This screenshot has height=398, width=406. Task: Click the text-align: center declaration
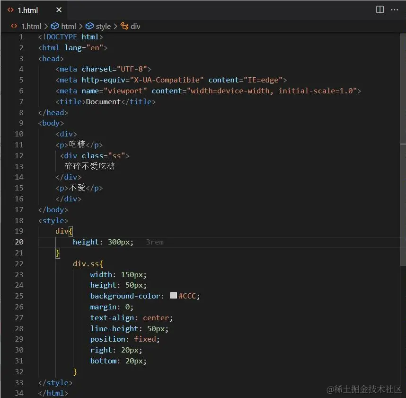pyautogui.click(x=132, y=317)
